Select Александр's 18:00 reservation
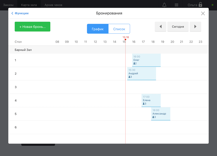 (x=161, y=114)
